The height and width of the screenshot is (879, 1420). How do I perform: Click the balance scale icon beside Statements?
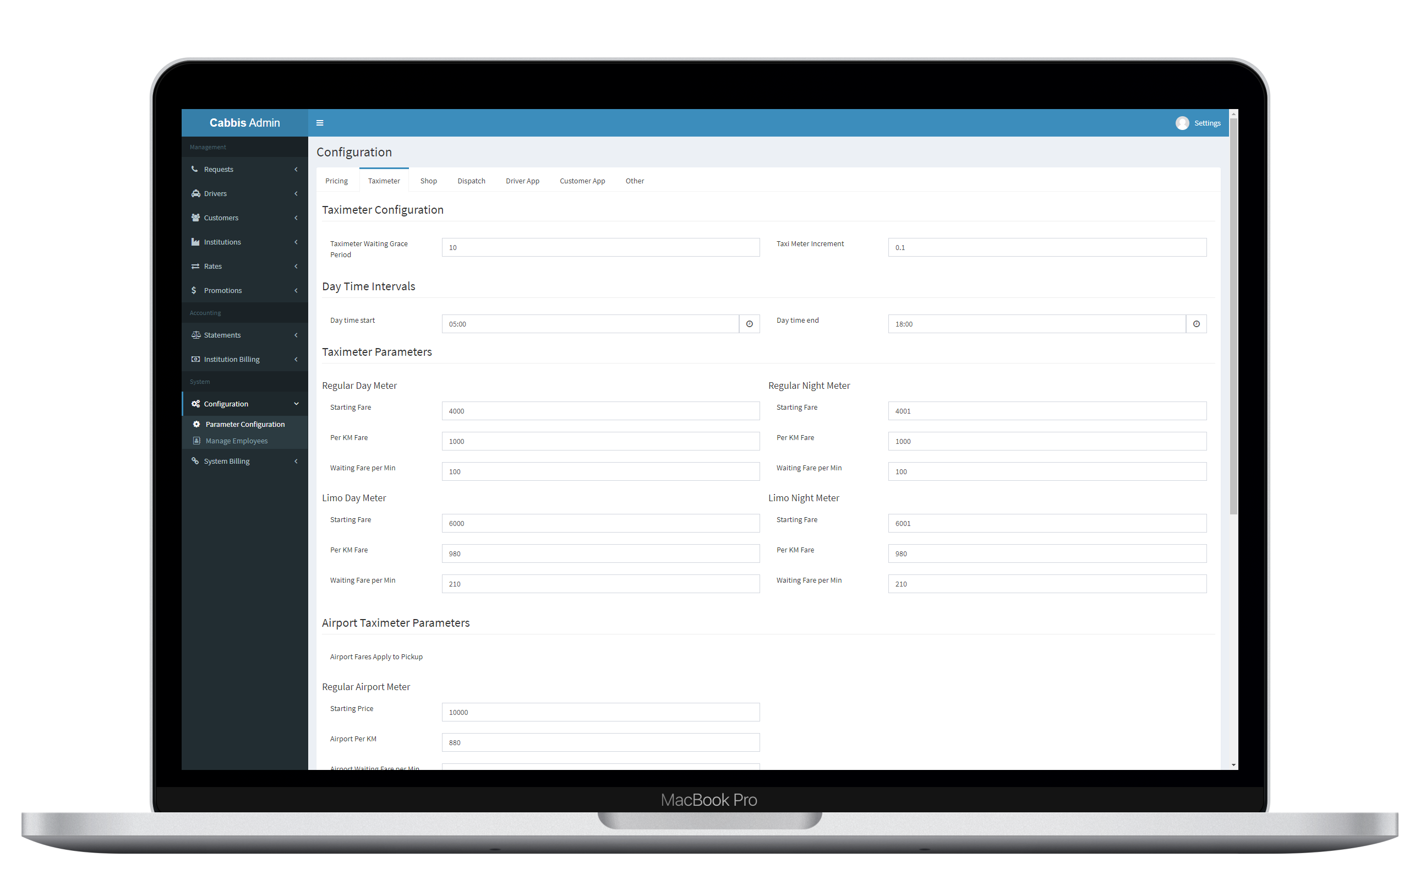click(x=196, y=335)
